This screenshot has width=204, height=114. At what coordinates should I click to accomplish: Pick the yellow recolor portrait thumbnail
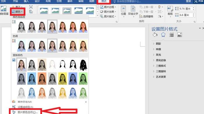tap(63, 79)
